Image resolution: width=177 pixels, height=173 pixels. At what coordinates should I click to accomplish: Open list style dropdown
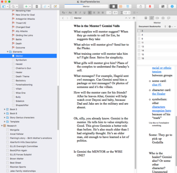(135, 13)
